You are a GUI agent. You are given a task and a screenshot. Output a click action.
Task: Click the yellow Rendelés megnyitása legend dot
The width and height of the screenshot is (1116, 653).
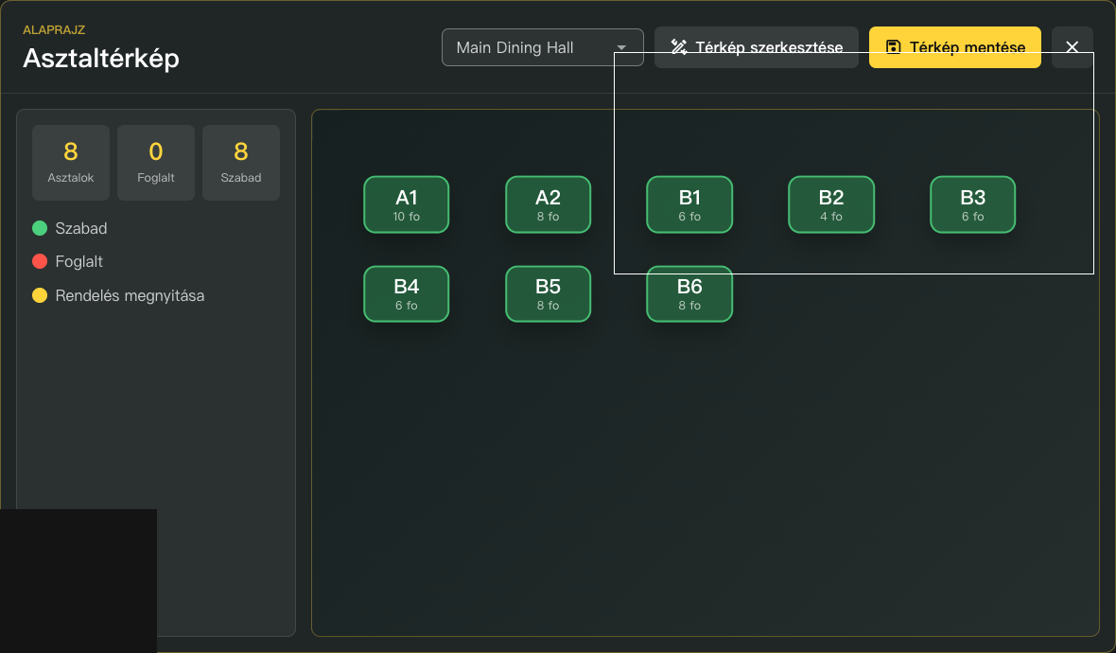pyautogui.click(x=40, y=295)
